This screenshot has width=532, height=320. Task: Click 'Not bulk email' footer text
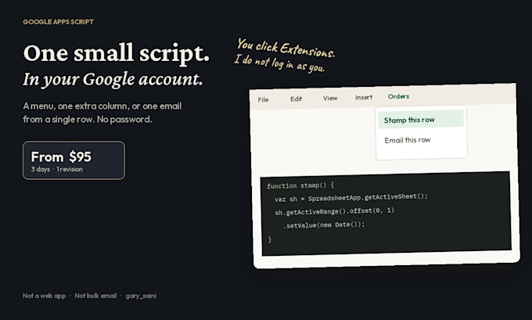coord(95,296)
